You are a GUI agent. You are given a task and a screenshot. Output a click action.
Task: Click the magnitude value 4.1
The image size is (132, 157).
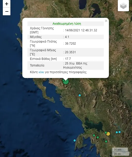pos(67,37)
